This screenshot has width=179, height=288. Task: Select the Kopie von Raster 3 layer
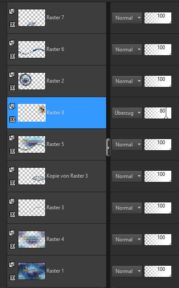57,176
